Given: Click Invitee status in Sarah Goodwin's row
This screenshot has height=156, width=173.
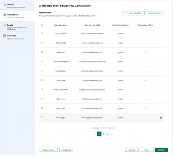Looking at the screenshot, I should [x=120, y=34].
